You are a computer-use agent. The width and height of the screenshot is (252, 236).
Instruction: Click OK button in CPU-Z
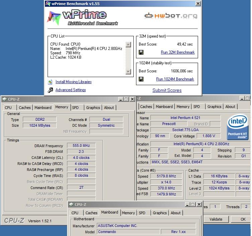[241, 219]
